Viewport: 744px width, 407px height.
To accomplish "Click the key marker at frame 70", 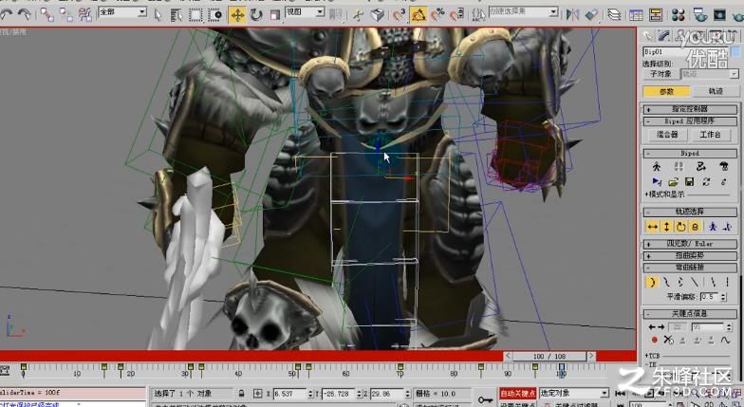I will pos(400,367).
